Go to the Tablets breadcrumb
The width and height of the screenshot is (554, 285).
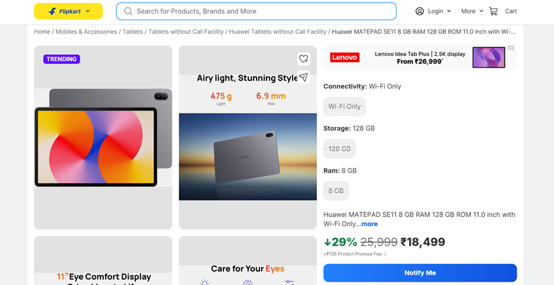tap(133, 31)
